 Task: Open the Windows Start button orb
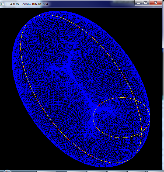point(7,171)
